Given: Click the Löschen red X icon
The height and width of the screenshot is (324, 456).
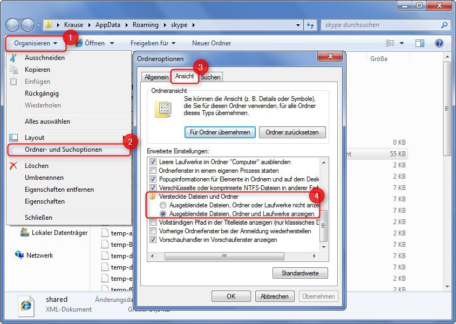Looking at the screenshot, I should coord(15,166).
